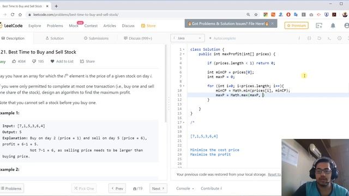The width and height of the screenshot is (349, 196).
Task: Open the Contest nav item
Action: tap(91, 26)
